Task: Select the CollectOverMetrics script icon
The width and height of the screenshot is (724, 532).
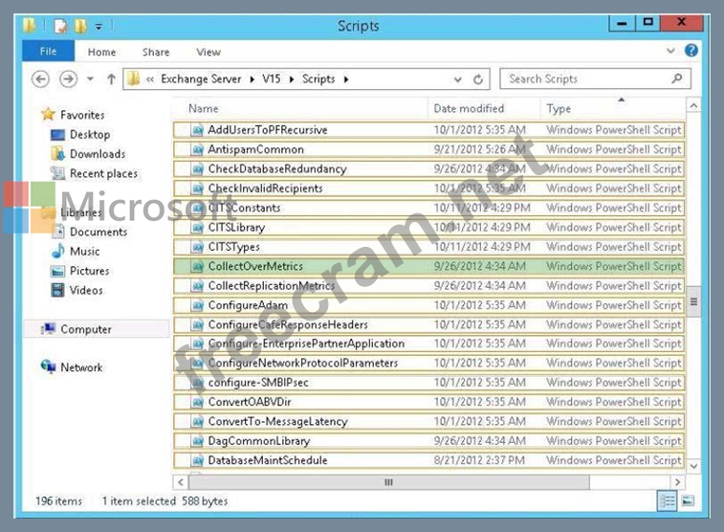Action: click(197, 266)
